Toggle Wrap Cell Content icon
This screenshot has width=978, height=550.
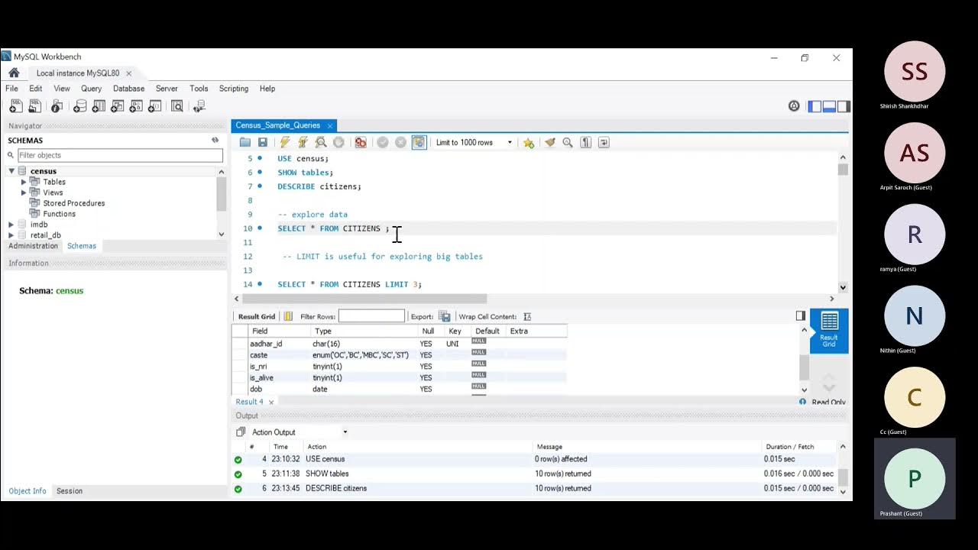click(527, 316)
